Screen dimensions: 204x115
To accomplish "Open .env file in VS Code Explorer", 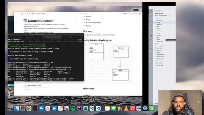I will pos(157,44).
